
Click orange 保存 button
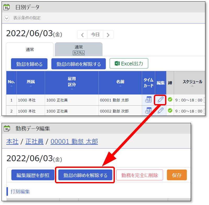pos(177,175)
